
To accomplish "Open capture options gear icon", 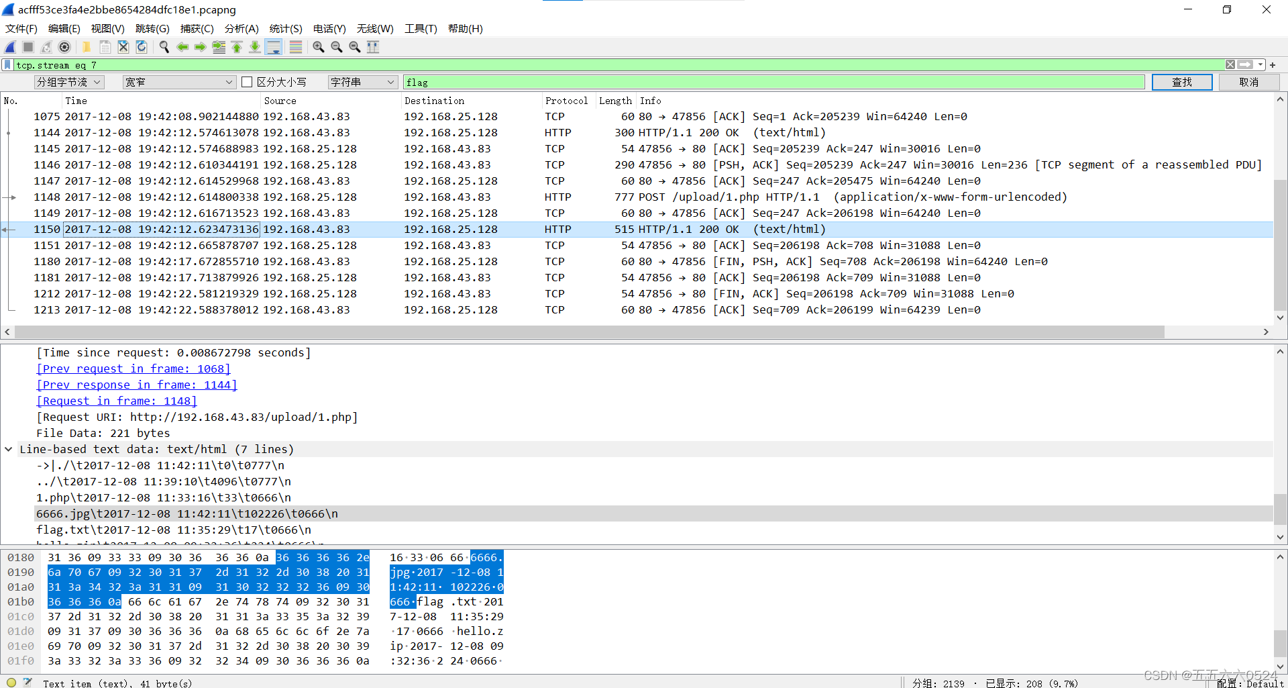I will pos(64,47).
